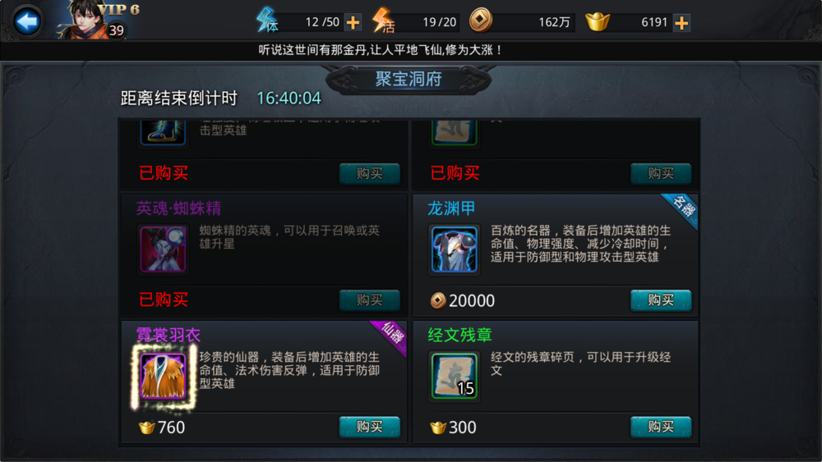Screen dimensions: 822x462
Task: Click 购买 button in the top-right purchased item
Action: (x=661, y=174)
